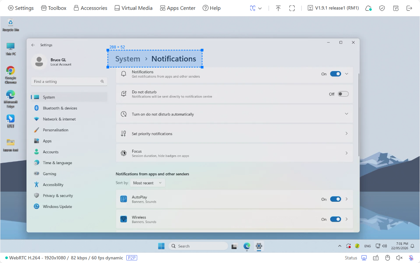Turn off Wireless notifications toggle
Image resolution: width=420 pixels, height=263 pixels.
[x=336, y=219]
